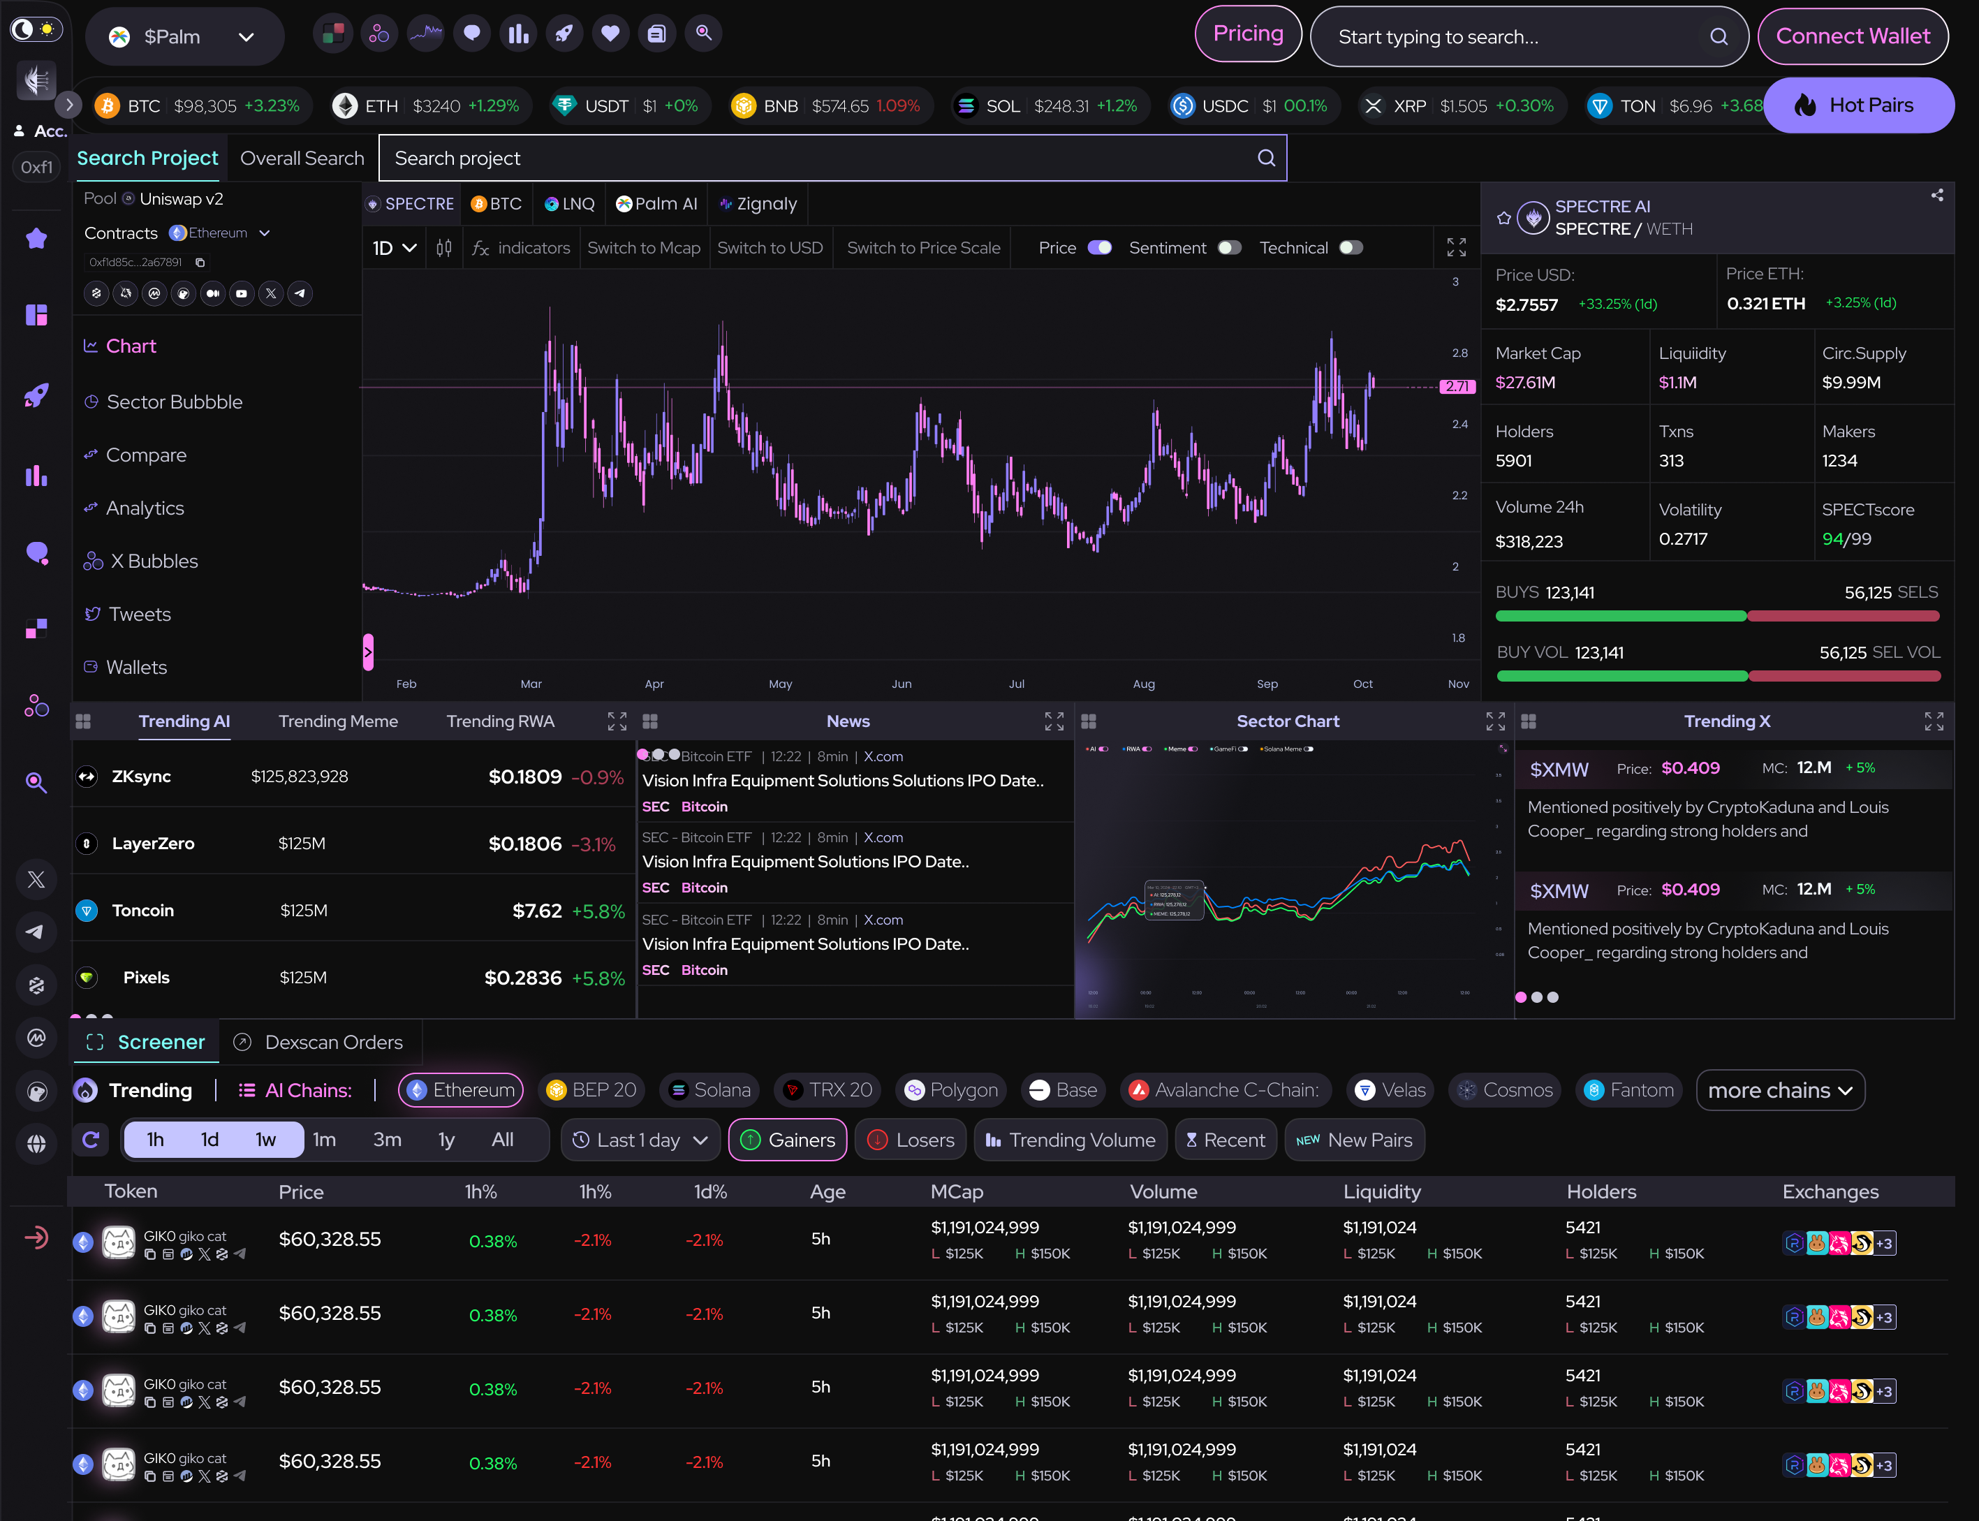1979x1521 pixels.
Task: Open Compare in the side menu
Action: tap(135, 455)
